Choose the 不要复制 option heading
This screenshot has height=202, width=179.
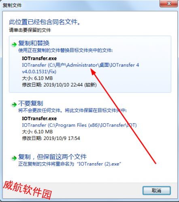[31, 103]
